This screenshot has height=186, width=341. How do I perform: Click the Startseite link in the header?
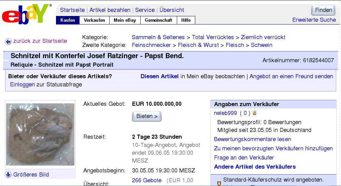[x=72, y=10]
